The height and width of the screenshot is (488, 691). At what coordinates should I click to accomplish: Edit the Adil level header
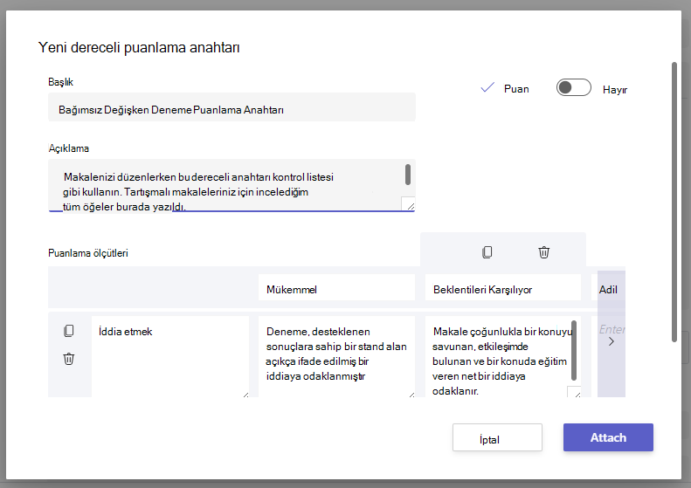click(608, 287)
